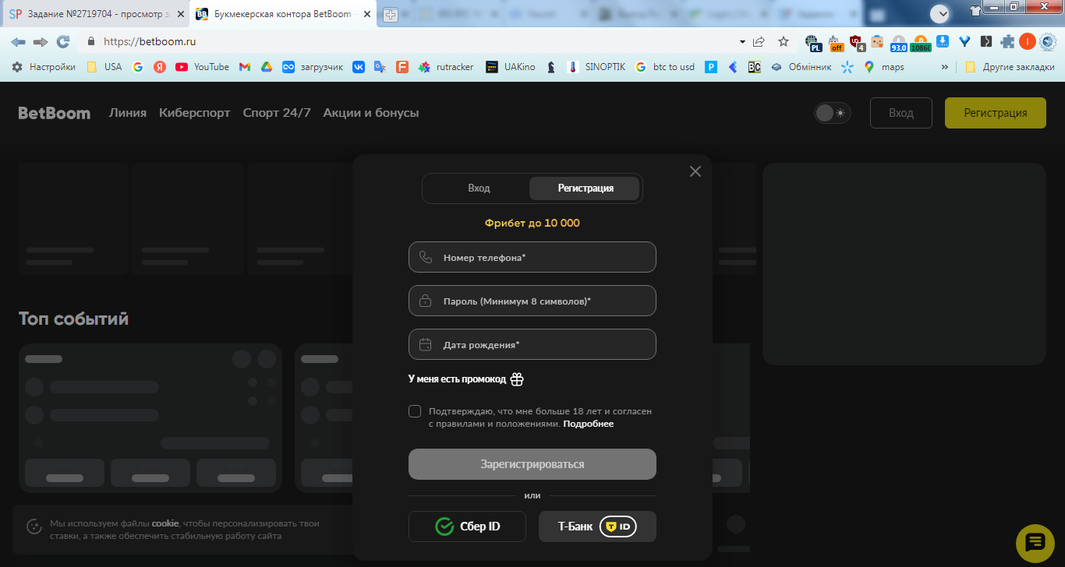Open the Google Drive bookmark icon
1065x567 pixels.
point(266,67)
